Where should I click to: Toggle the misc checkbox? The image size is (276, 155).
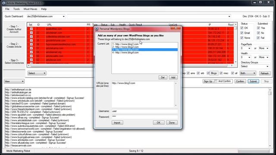(x=221, y=73)
